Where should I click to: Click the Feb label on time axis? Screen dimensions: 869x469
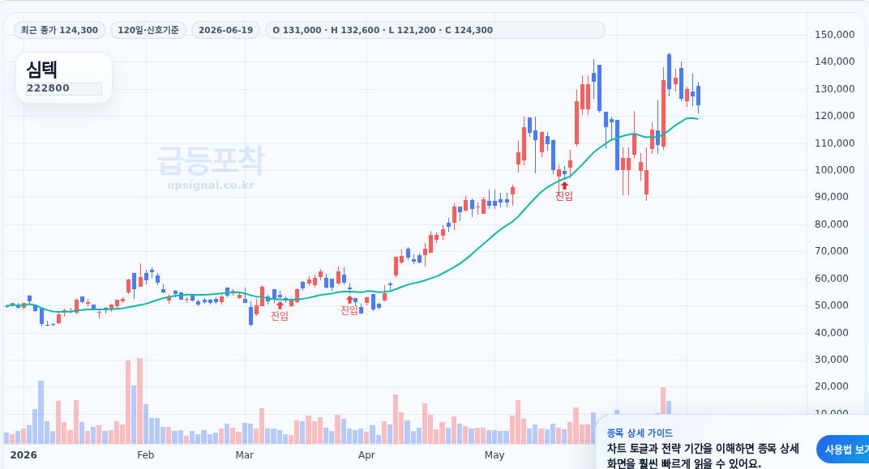(x=145, y=455)
